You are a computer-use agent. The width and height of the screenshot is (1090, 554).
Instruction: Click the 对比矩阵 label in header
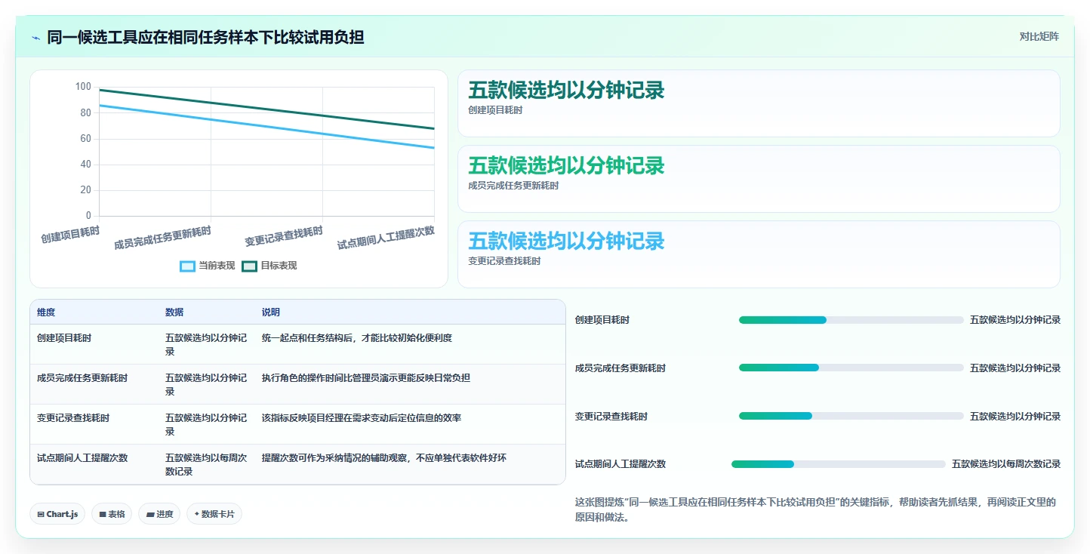click(1039, 36)
